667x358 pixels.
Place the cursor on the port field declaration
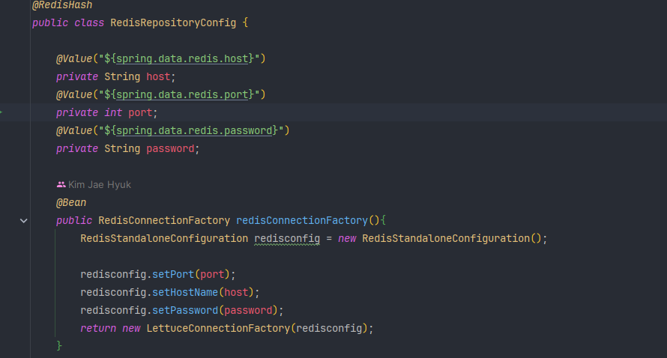140,112
